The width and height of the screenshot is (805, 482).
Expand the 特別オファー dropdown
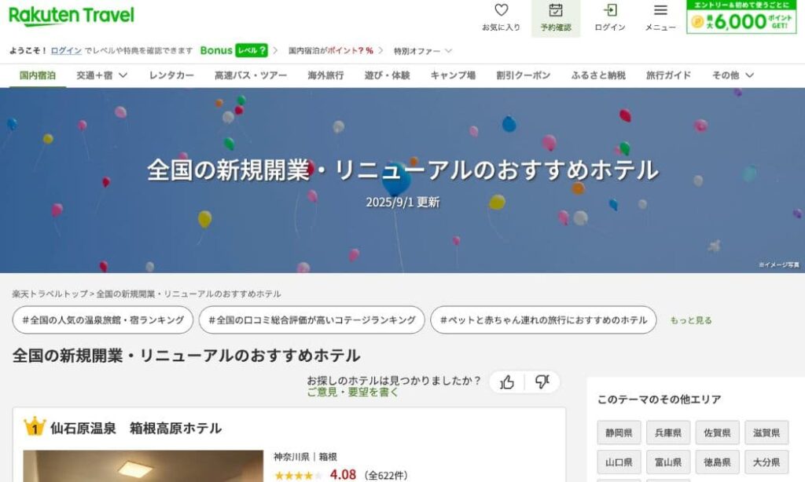click(x=422, y=51)
